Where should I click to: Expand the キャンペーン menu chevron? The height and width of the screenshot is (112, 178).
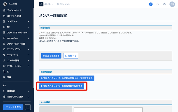28,55
